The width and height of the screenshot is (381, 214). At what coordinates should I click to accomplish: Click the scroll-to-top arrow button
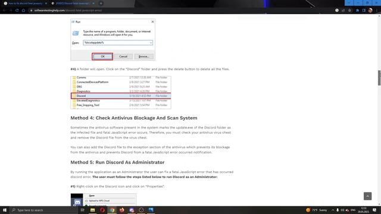(x=368, y=196)
